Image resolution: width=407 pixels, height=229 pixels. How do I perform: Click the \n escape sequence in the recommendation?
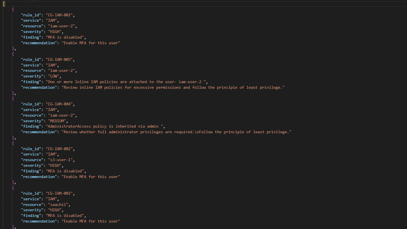[x=197, y=132]
